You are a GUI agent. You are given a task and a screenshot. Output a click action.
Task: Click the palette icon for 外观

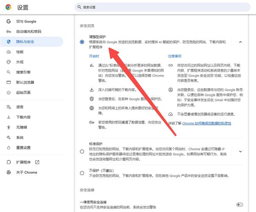(8, 62)
